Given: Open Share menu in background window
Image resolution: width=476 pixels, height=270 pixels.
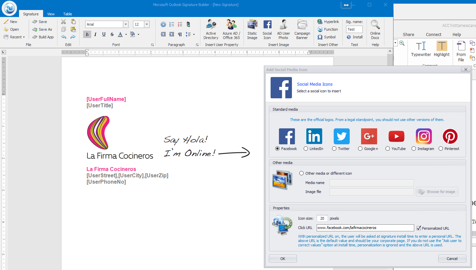Looking at the screenshot, I should click(x=408, y=34).
